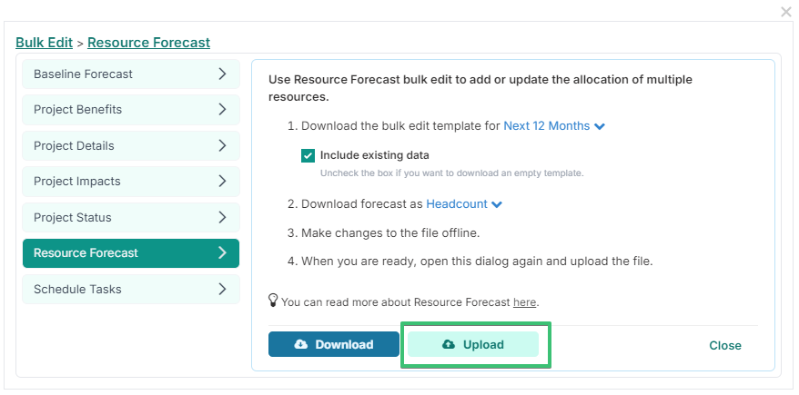Go to Bulk Edit breadcrumb link
Image resolution: width=799 pixels, height=395 pixels.
click(x=45, y=42)
